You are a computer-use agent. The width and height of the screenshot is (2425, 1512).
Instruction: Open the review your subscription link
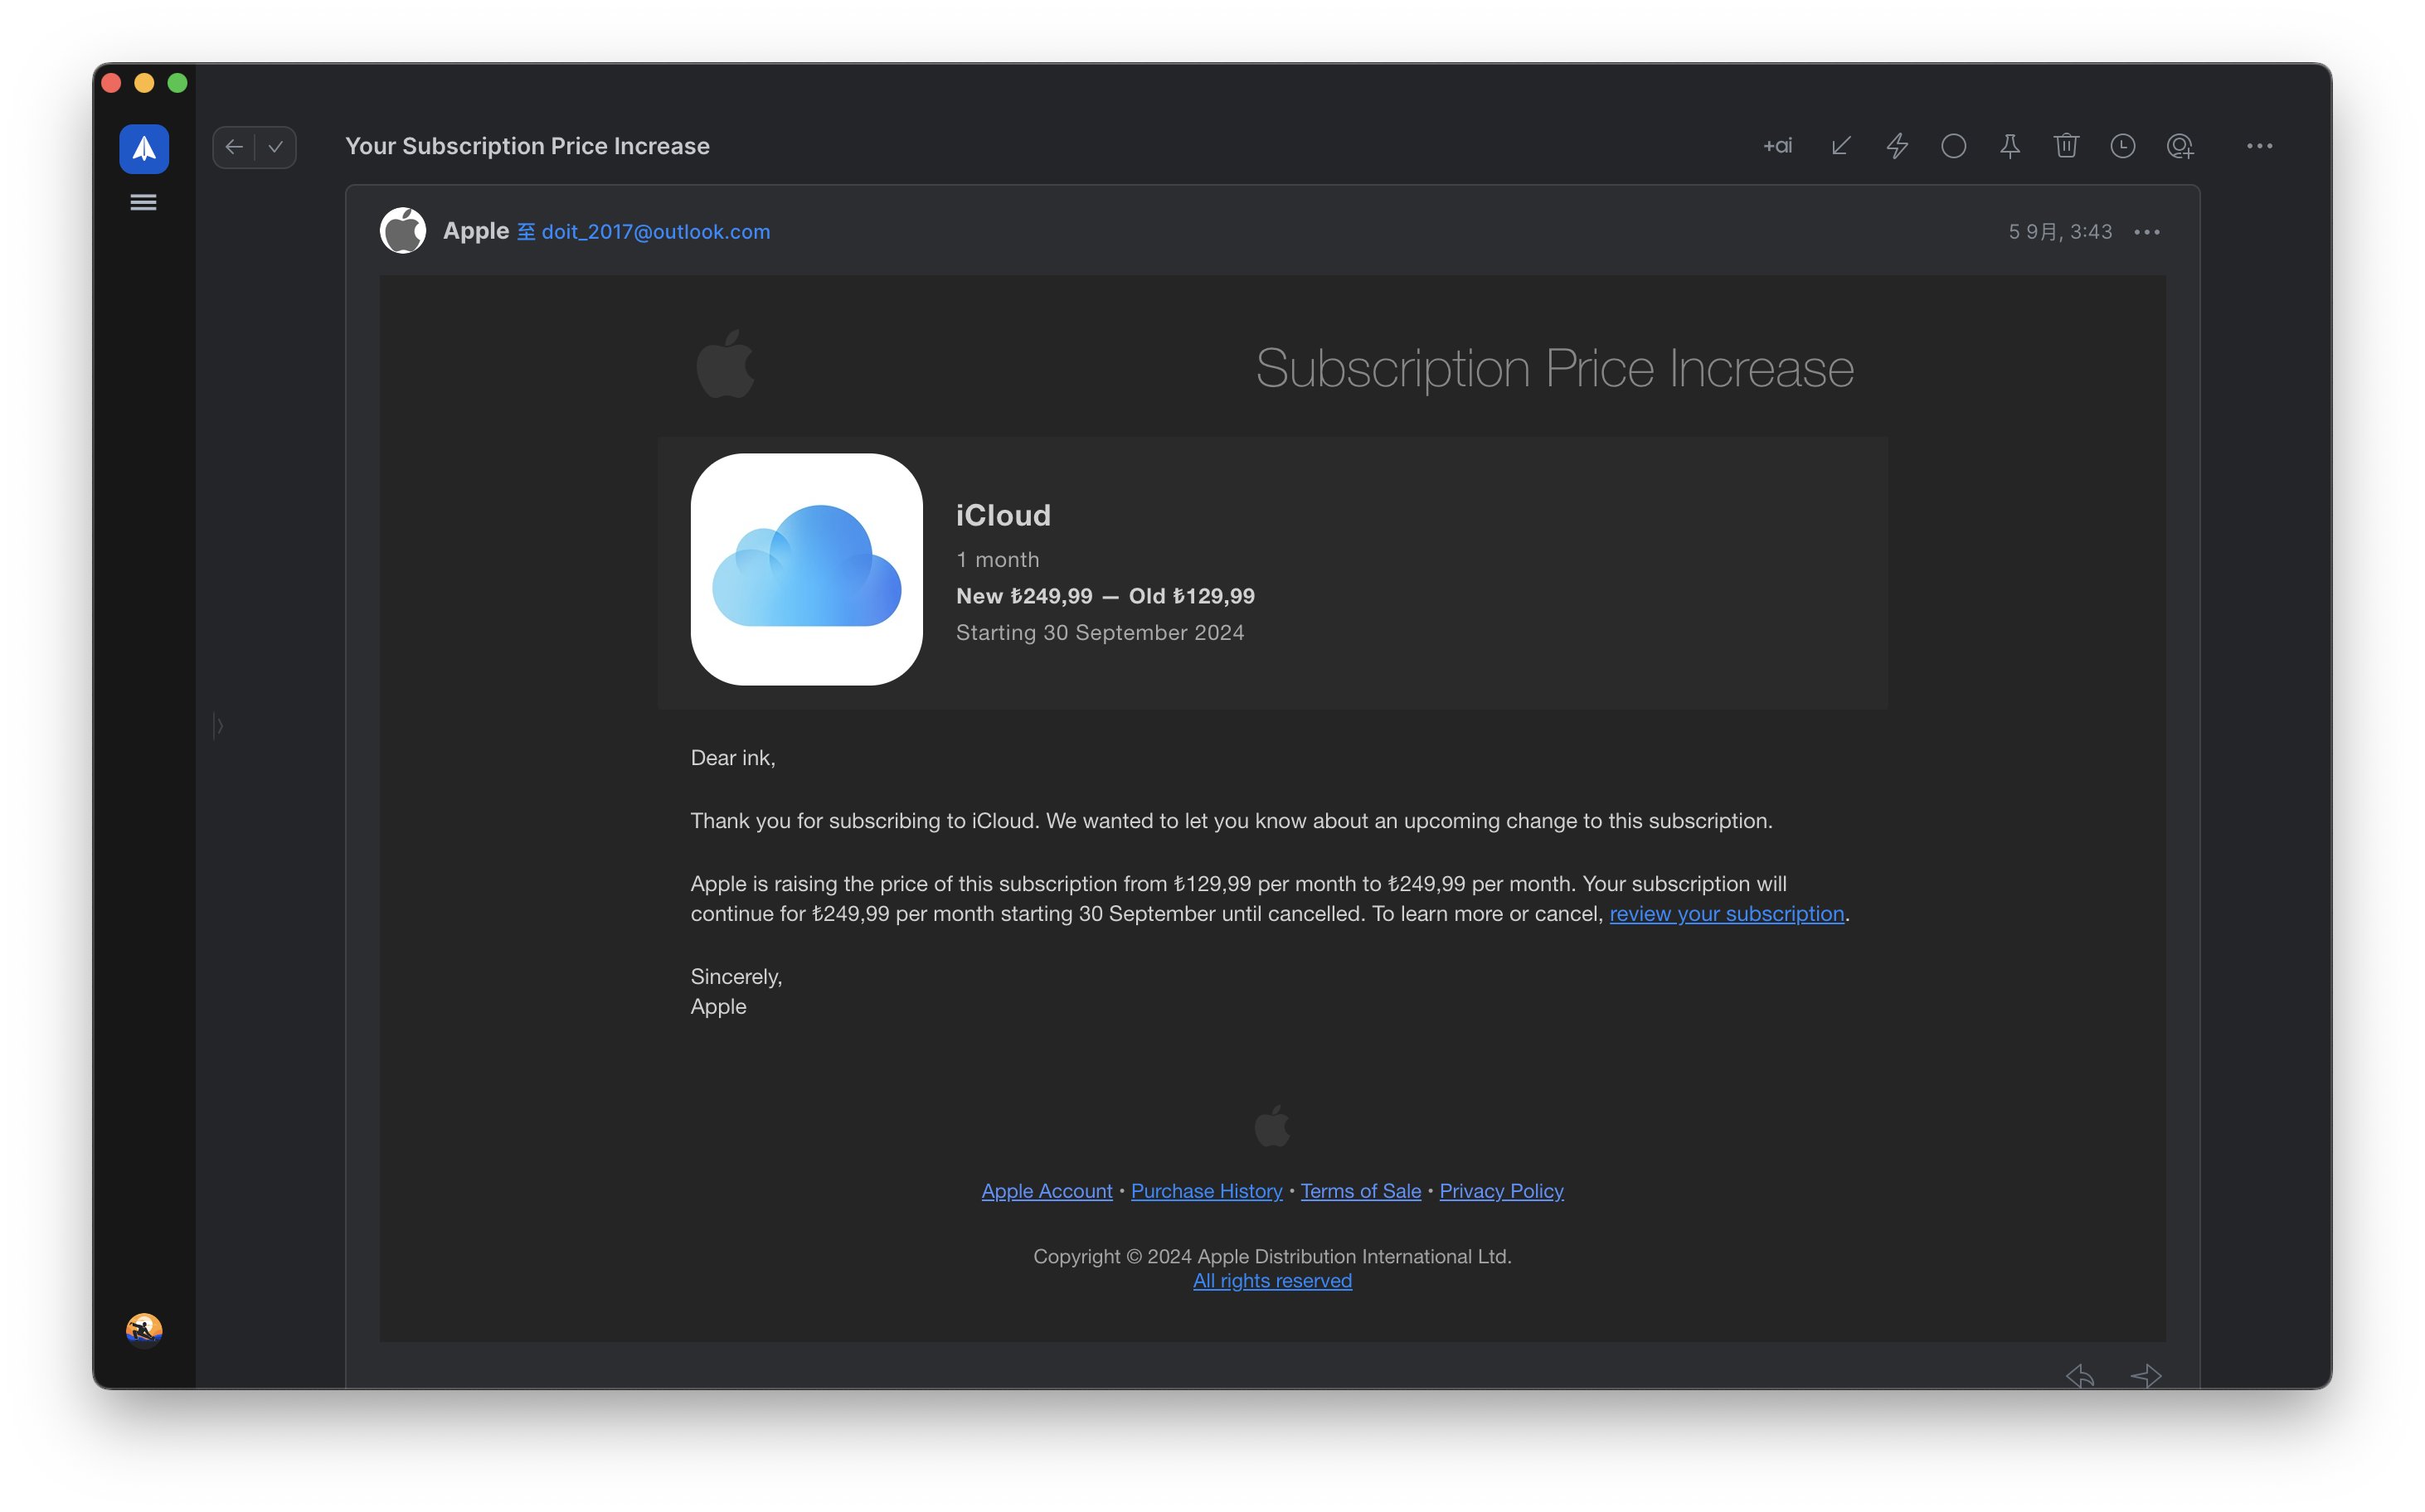tap(1727, 914)
